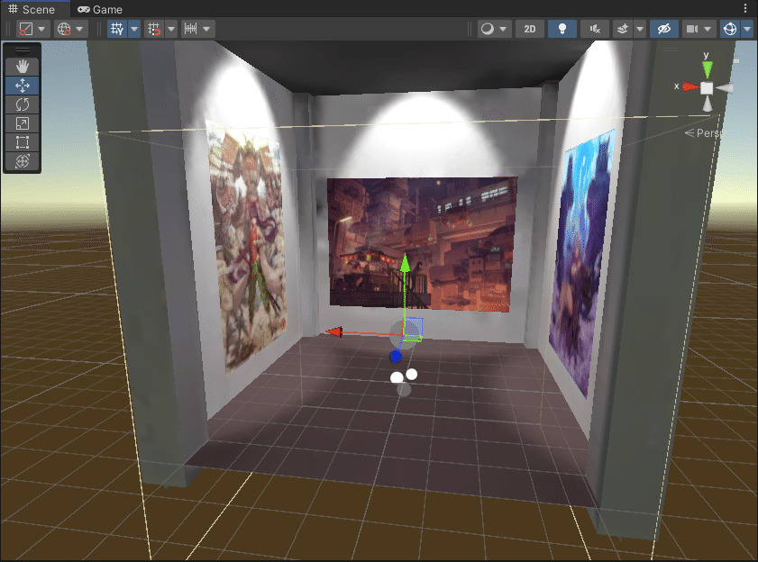Click the tool handle position pivot icon
758x562 pixels.
[25, 29]
